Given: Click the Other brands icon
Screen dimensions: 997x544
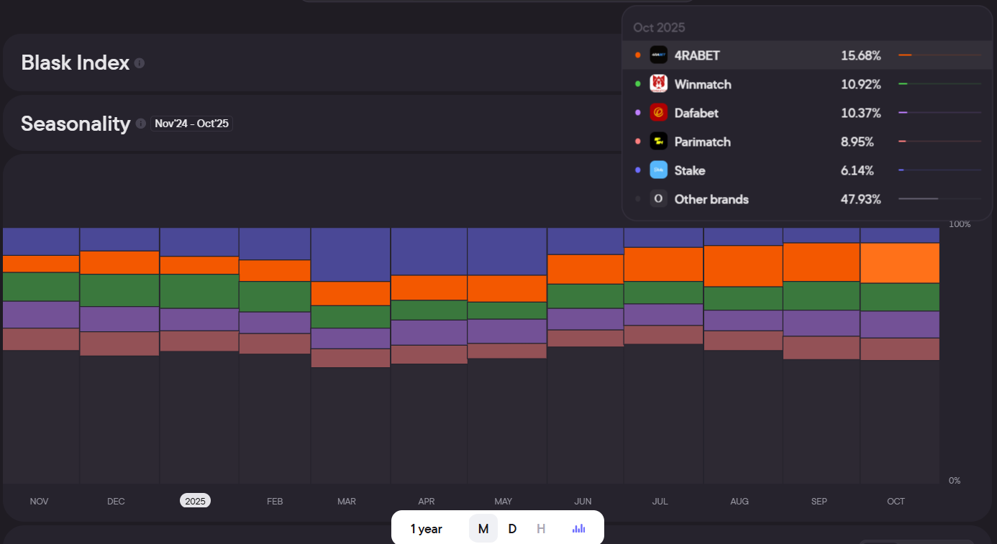Looking at the screenshot, I should [x=658, y=199].
